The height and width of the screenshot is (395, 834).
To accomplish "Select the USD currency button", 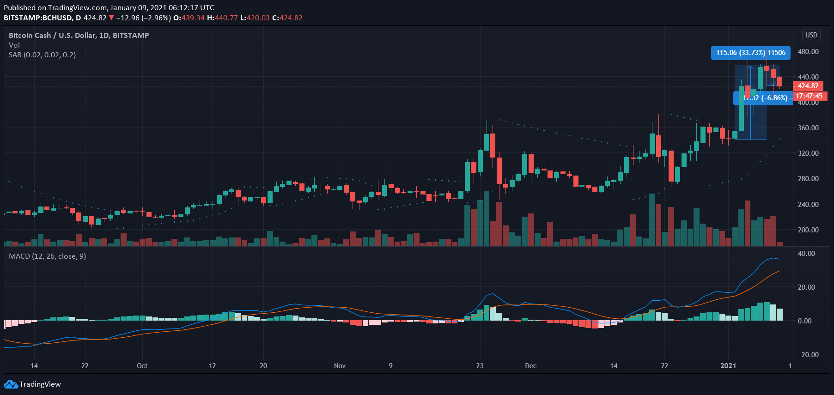I will click(x=811, y=35).
